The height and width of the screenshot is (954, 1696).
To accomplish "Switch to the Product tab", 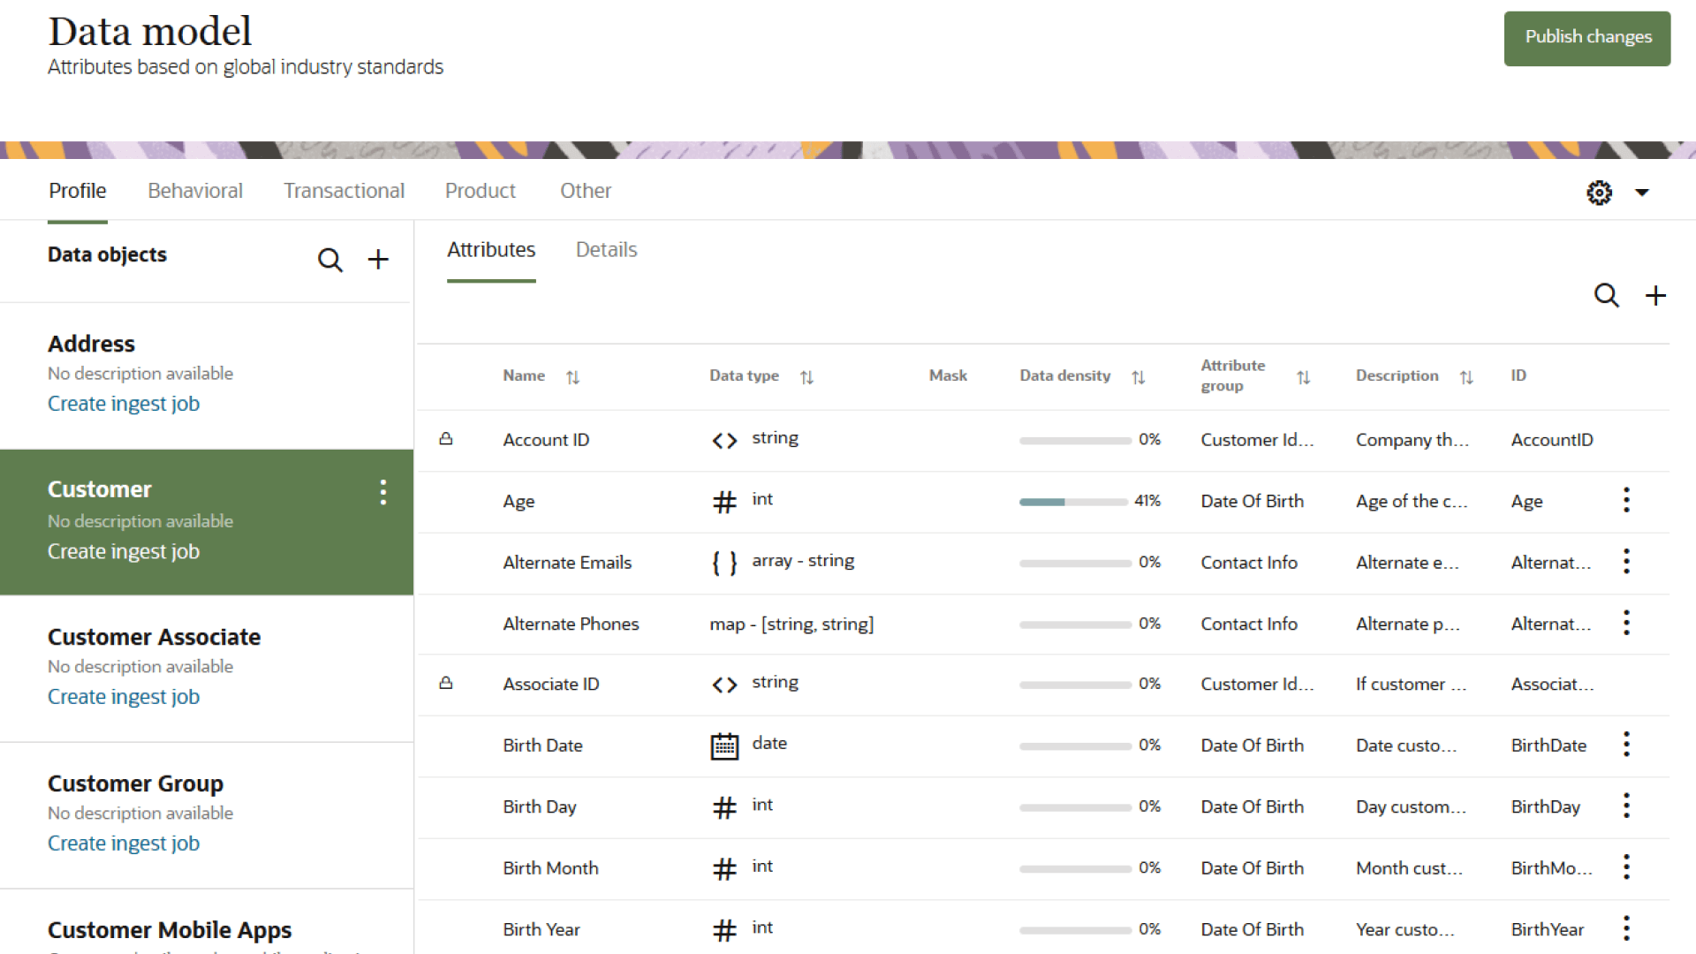I will [x=481, y=191].
